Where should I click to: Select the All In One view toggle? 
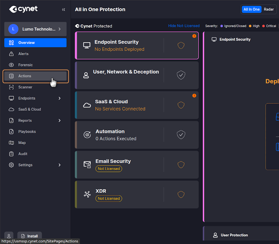(x=251, y=9)
